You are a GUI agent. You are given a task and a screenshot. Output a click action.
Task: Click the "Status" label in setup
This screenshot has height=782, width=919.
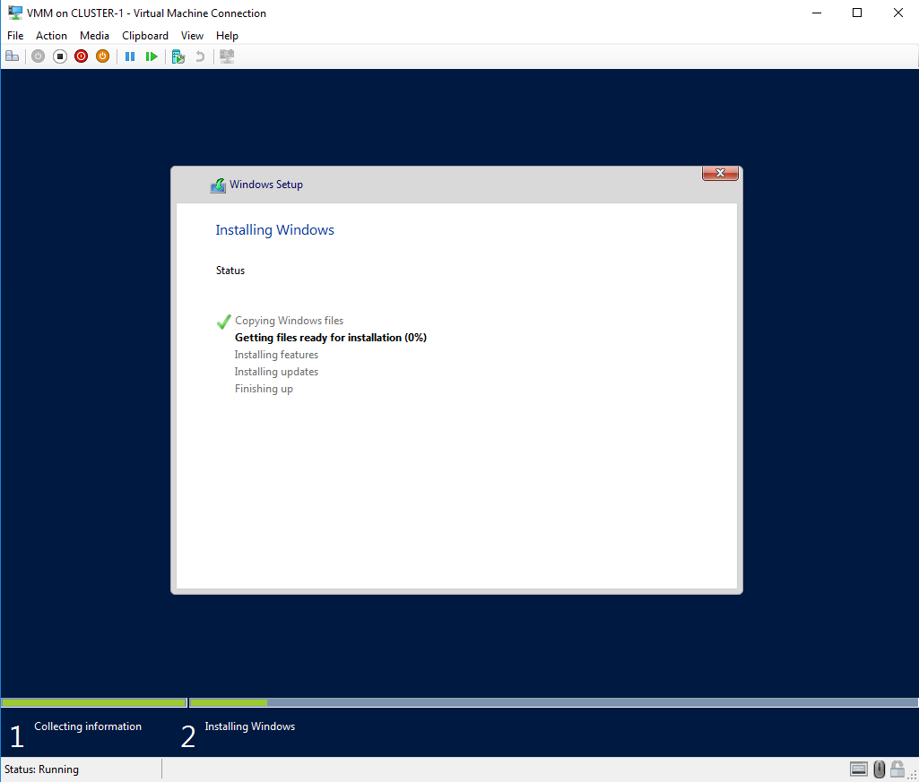pos(230,270)
